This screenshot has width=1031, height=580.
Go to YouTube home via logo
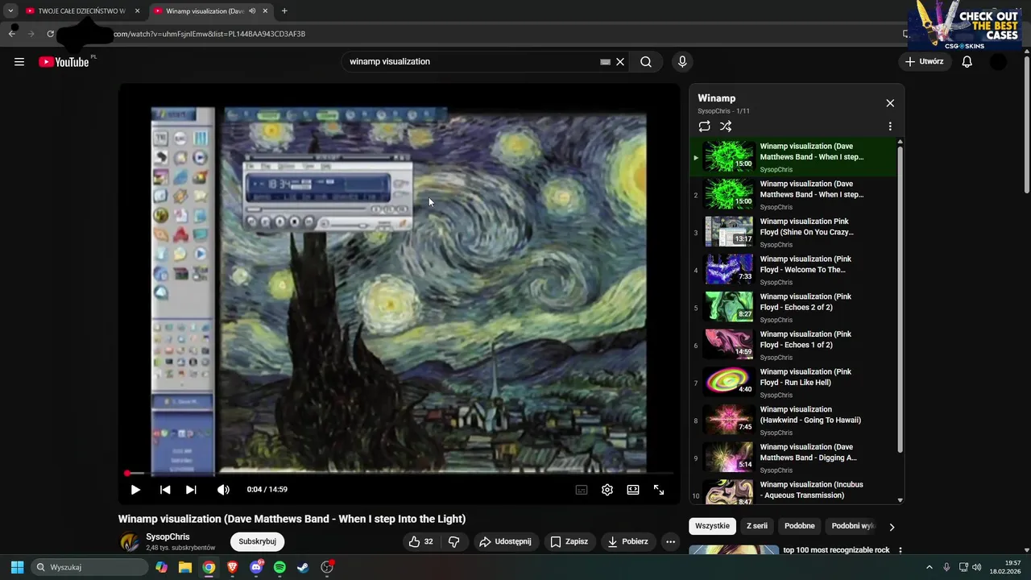point(64,62)
